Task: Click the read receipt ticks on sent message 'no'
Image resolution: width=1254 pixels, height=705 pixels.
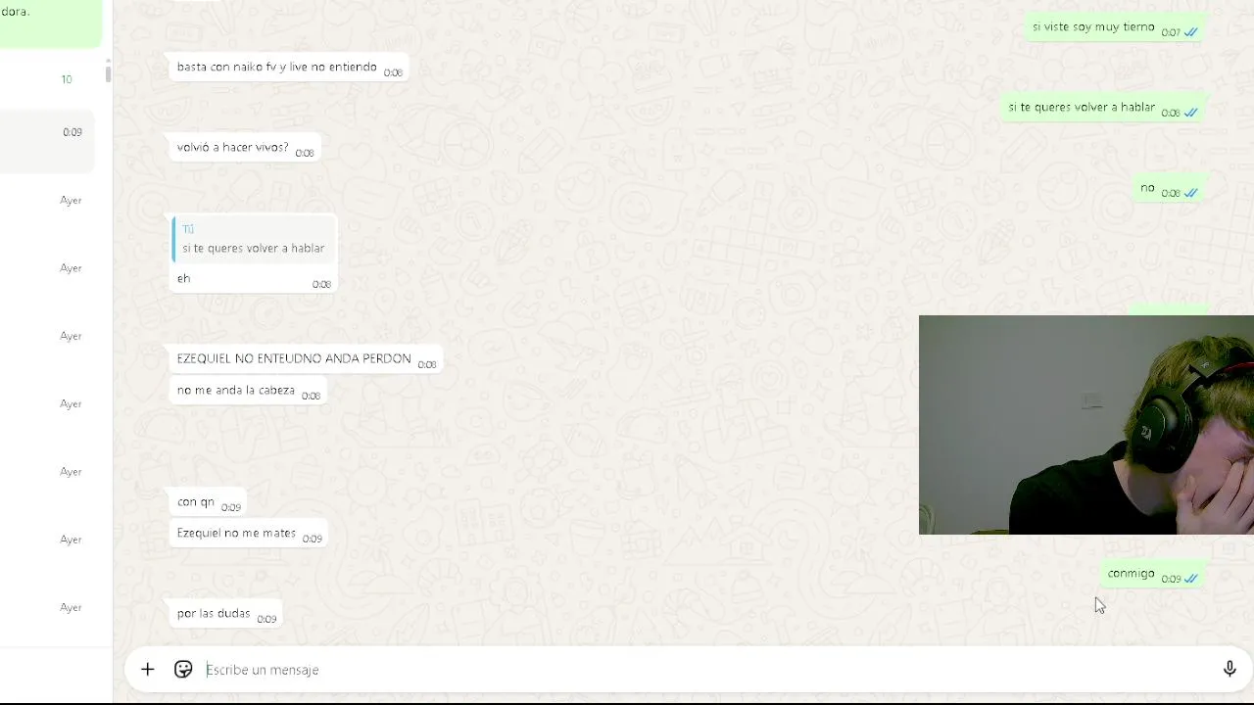Action: coord(1191,193)
